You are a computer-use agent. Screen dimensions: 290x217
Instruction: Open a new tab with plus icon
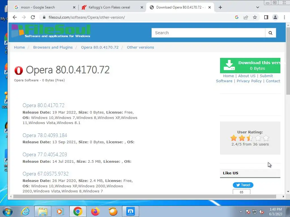220,7
